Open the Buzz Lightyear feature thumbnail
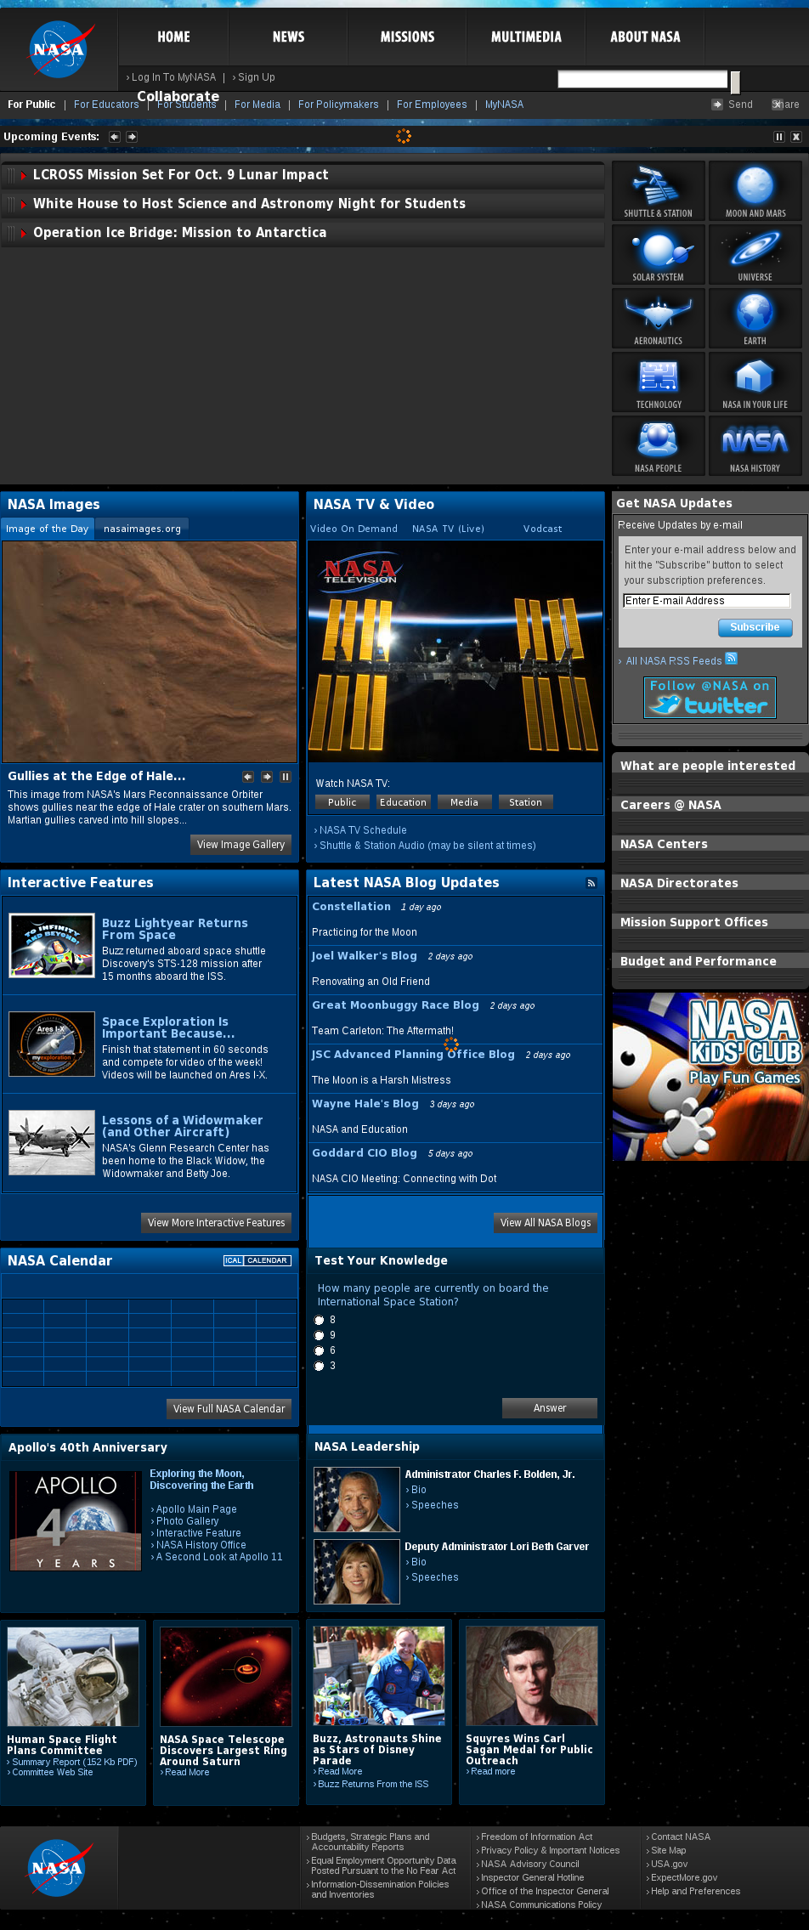Screen dimensions: 809x1930 coord(52,945)
